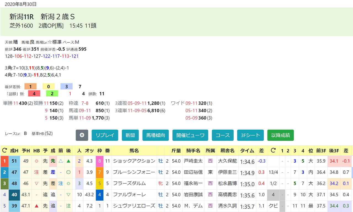Click jockey M．デム
353x212 pixels.
coord(193,206)
